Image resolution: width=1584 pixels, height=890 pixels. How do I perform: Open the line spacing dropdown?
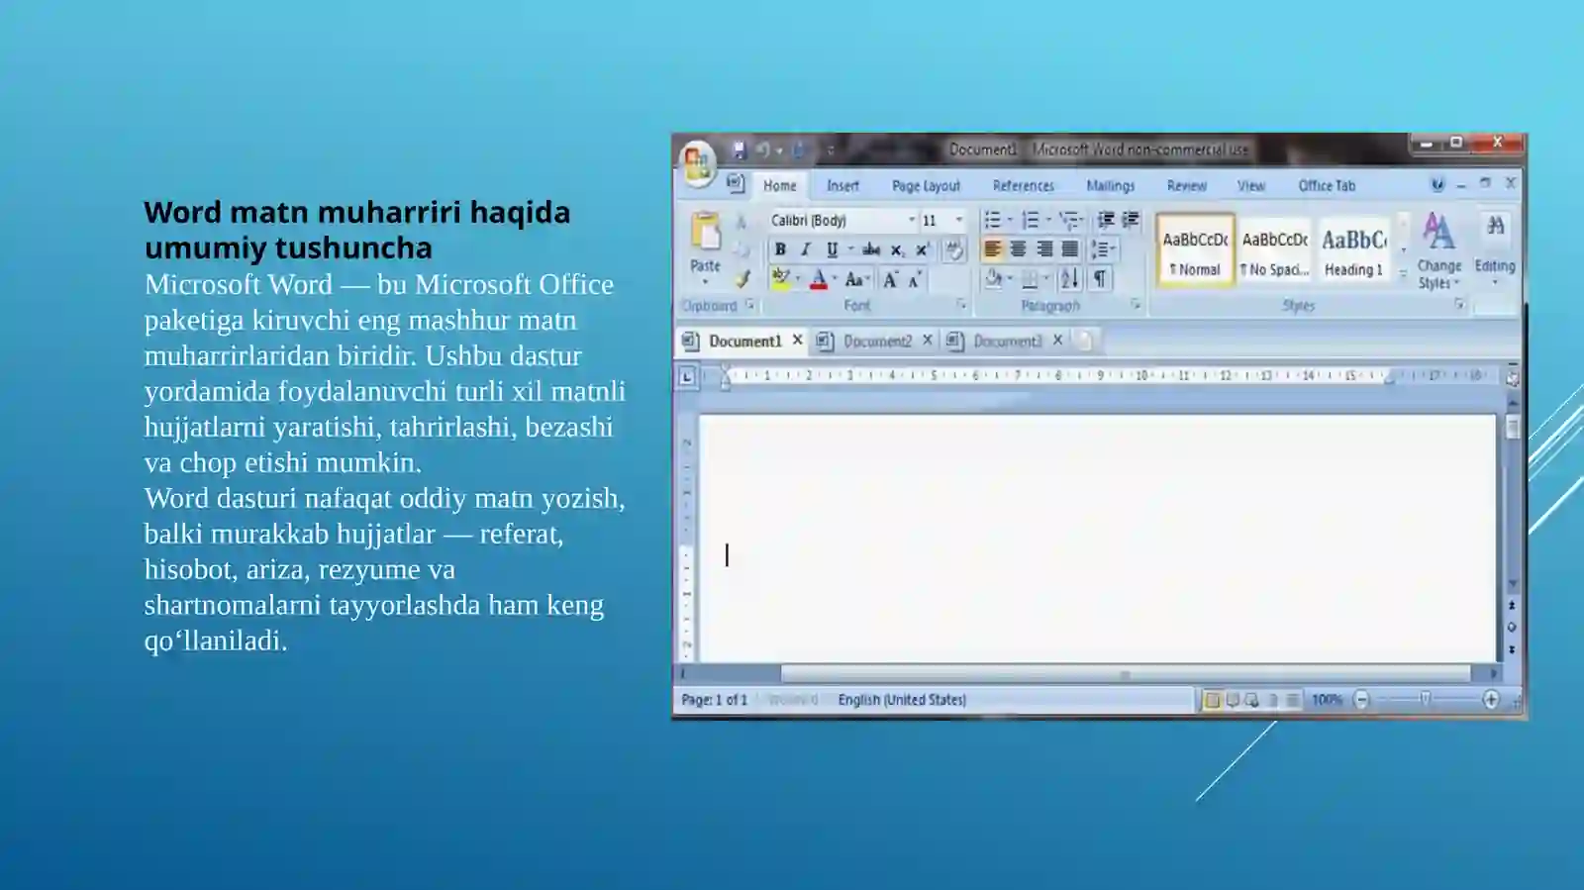pos(1103,249)
